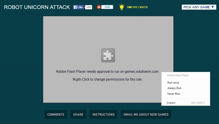
Task: Click the Flash approval message text
Action: coord(108,72)
